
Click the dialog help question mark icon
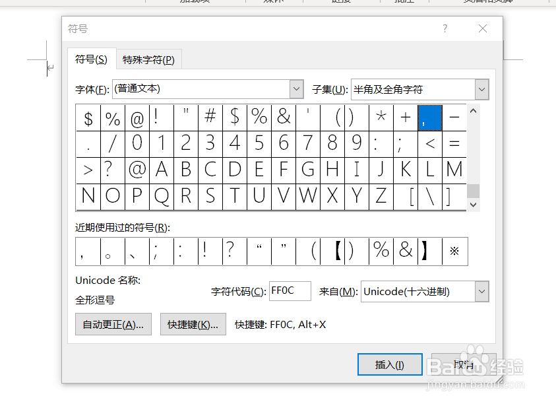coord(445,28)
